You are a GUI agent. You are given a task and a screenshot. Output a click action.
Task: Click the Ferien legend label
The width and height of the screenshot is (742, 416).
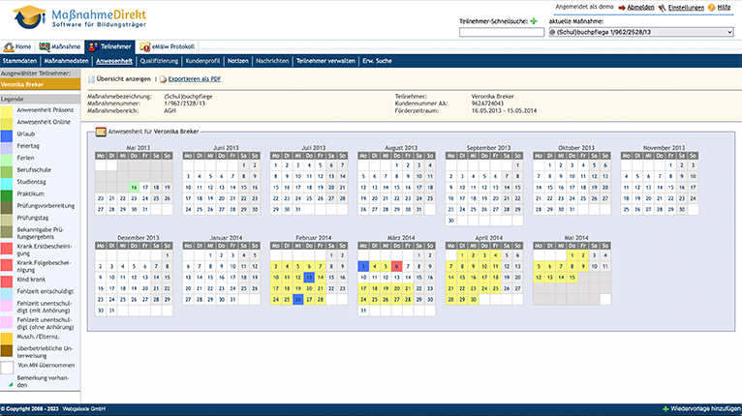(25, 158)
